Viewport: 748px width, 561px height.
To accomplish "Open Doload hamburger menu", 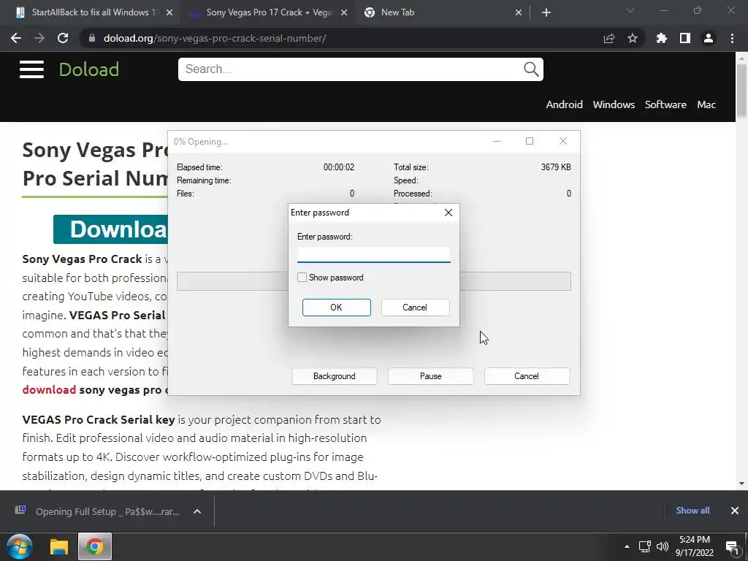I will point(31,69).
